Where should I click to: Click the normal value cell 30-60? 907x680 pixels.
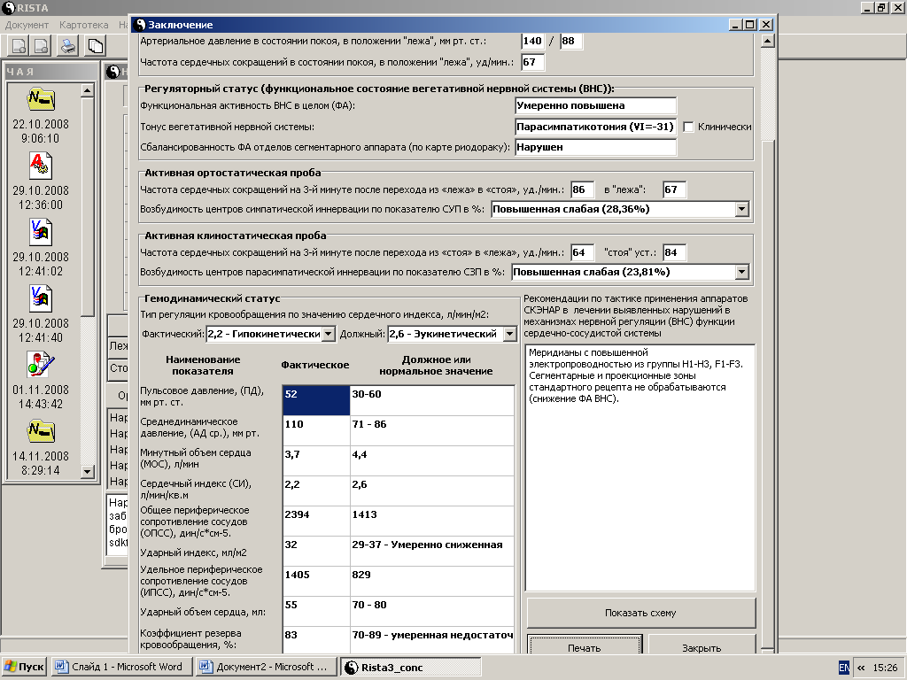pyautogui.click(x=432, y=400)
